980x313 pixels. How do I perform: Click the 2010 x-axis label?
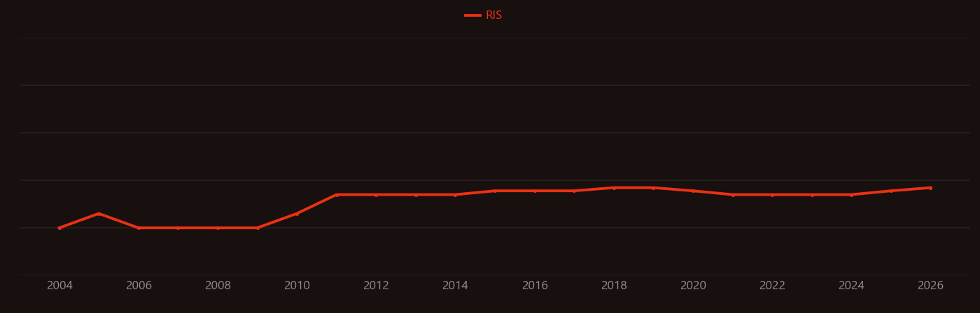[x=297, y=286]
